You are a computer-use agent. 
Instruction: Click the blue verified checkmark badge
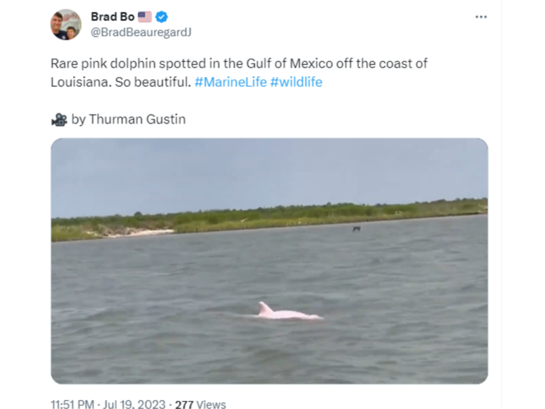click(x=161, y=17)
